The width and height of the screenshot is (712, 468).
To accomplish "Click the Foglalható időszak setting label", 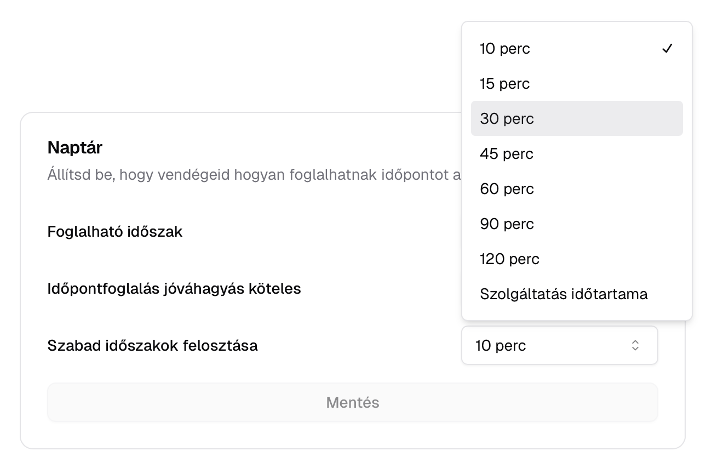I will (114, 231).
